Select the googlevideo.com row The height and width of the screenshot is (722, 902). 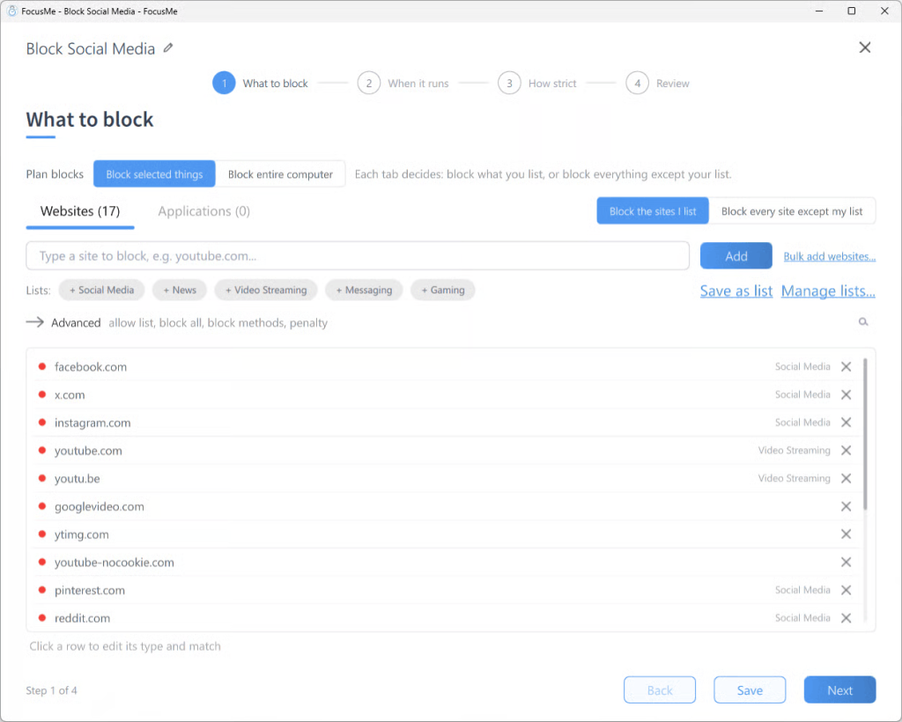[445, 506]
